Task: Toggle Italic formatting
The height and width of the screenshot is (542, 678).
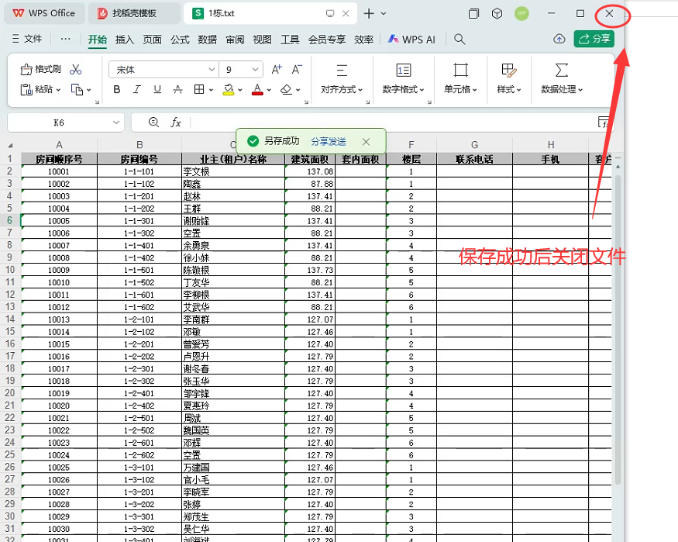Action: point(137,90)
